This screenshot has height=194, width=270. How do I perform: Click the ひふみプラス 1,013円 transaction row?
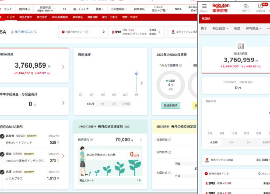[x=32, y=175]
